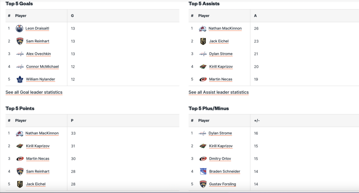
Task: Click the P column header in Points table
Action: pyautogui.click(x=72, y=121)
